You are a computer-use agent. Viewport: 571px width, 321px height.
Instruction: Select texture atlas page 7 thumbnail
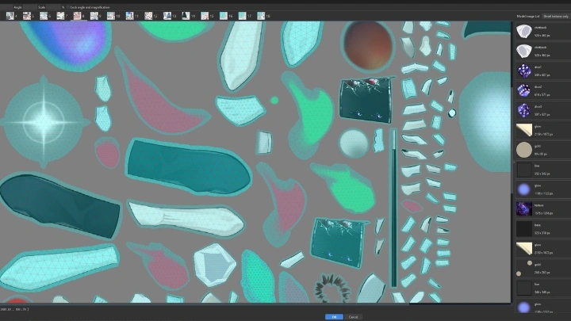tap(62, 16)
